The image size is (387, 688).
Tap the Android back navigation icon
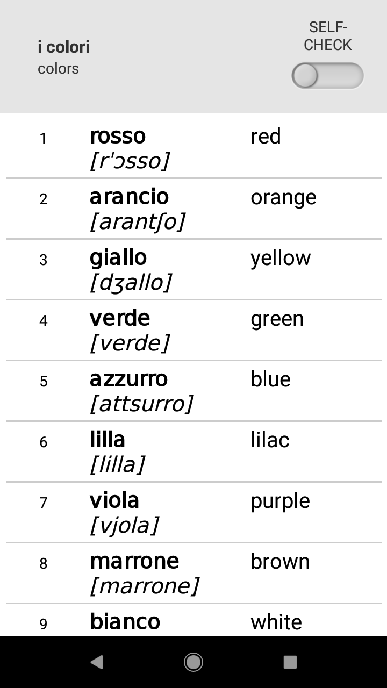[x=97, y=662]
